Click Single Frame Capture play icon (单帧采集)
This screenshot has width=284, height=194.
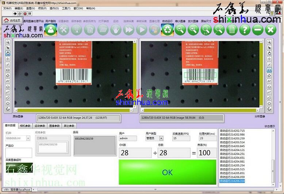[142, 30]
